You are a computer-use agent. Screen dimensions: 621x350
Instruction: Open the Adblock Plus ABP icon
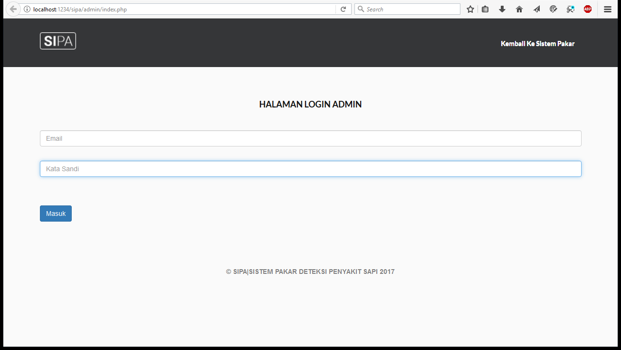click(588, 9)
